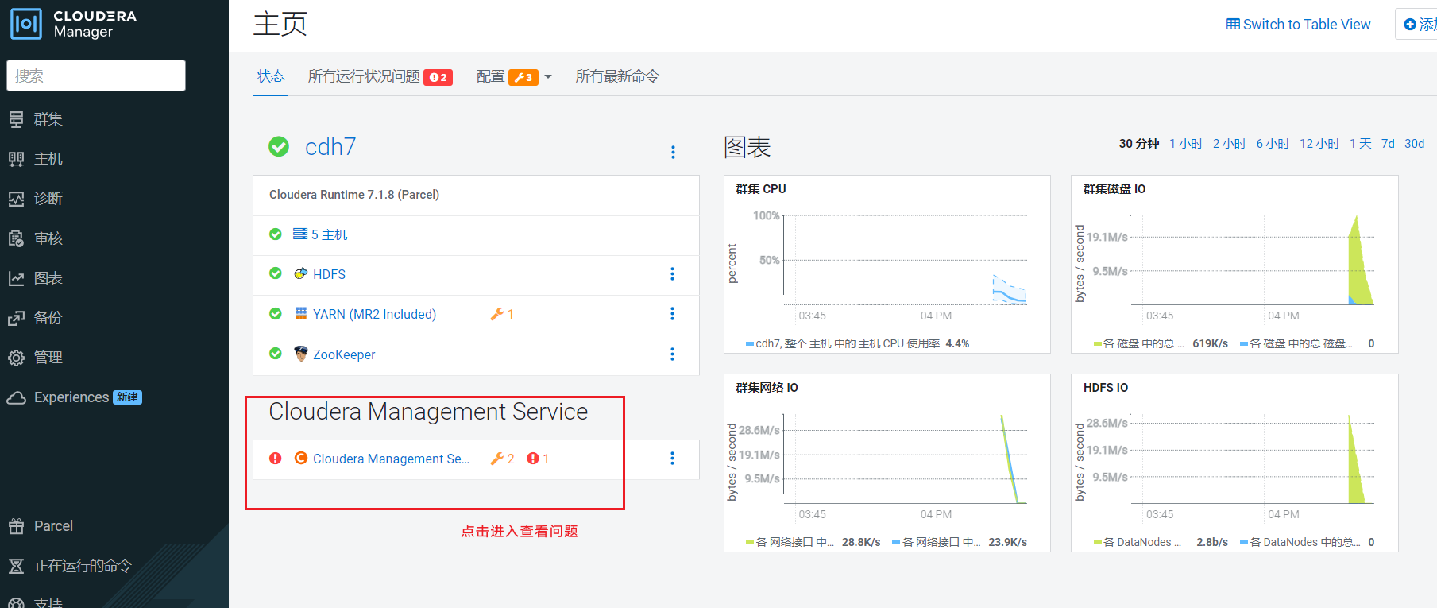The height and width of the screenshot is (608, 1437).
Task: Click the cdh7 green health status icon
Action: point(279,146)
